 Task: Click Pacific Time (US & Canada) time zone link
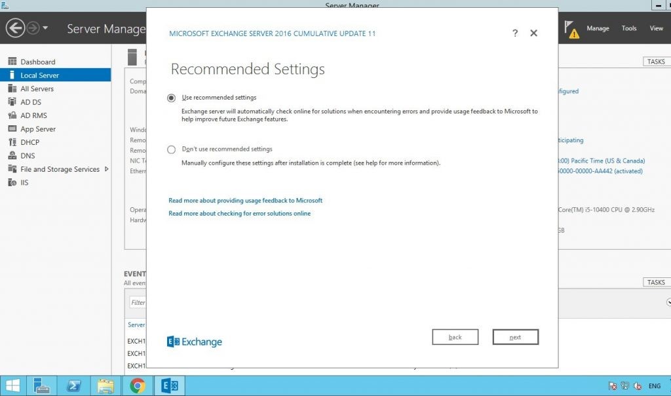click(x=602, y=161)
